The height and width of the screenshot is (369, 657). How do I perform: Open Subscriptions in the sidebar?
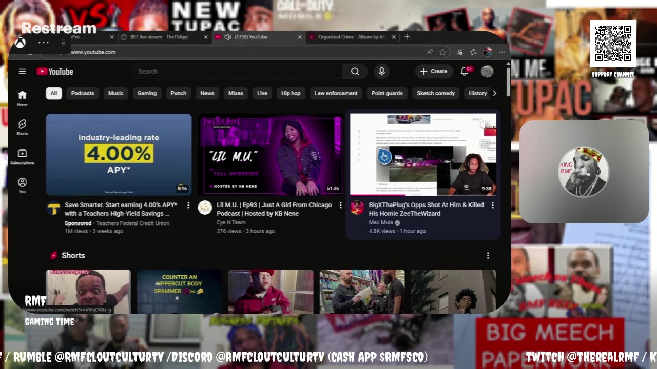coord(22,156)
